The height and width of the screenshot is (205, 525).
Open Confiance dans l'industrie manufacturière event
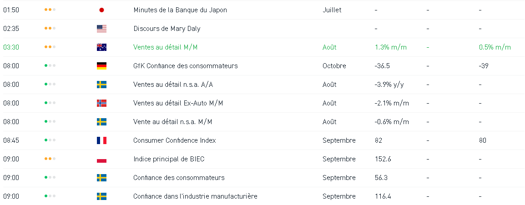(x=195, y=196)
